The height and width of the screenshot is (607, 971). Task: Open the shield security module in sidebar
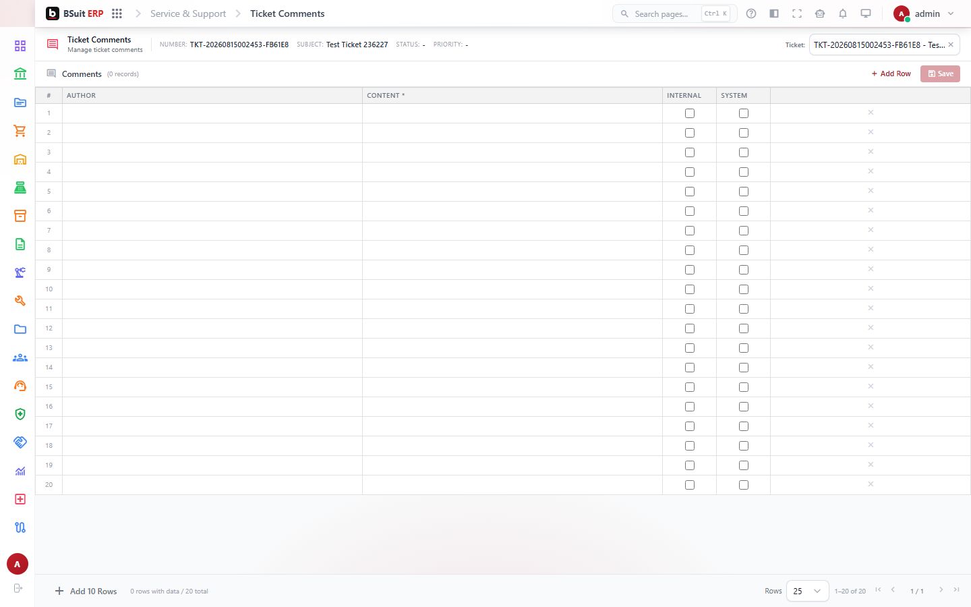[x=20, y=414]
